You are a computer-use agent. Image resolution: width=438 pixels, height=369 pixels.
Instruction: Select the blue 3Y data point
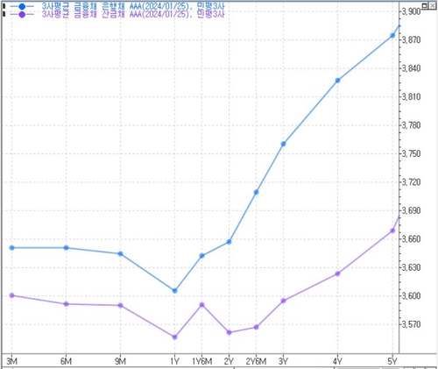(283, 144)
